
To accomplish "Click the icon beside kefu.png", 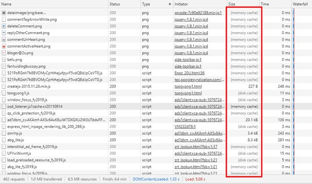I will pos(3,60).
